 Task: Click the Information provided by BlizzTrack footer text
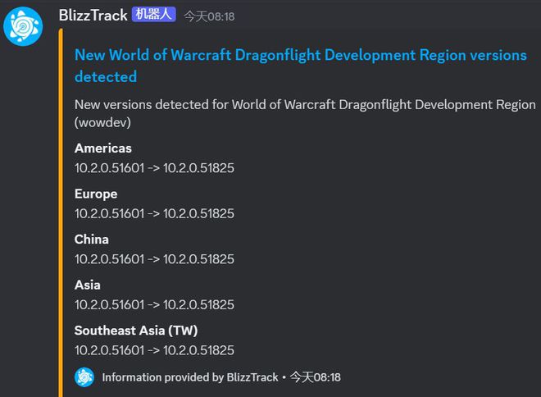pos(190,377)
